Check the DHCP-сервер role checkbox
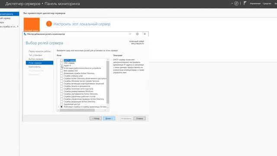Image resolution: width=277 pixels, height=156 pixels. (x=61, y=60)
